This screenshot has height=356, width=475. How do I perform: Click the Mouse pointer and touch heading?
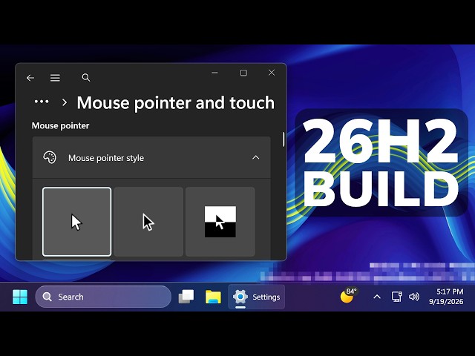(175, 102)
